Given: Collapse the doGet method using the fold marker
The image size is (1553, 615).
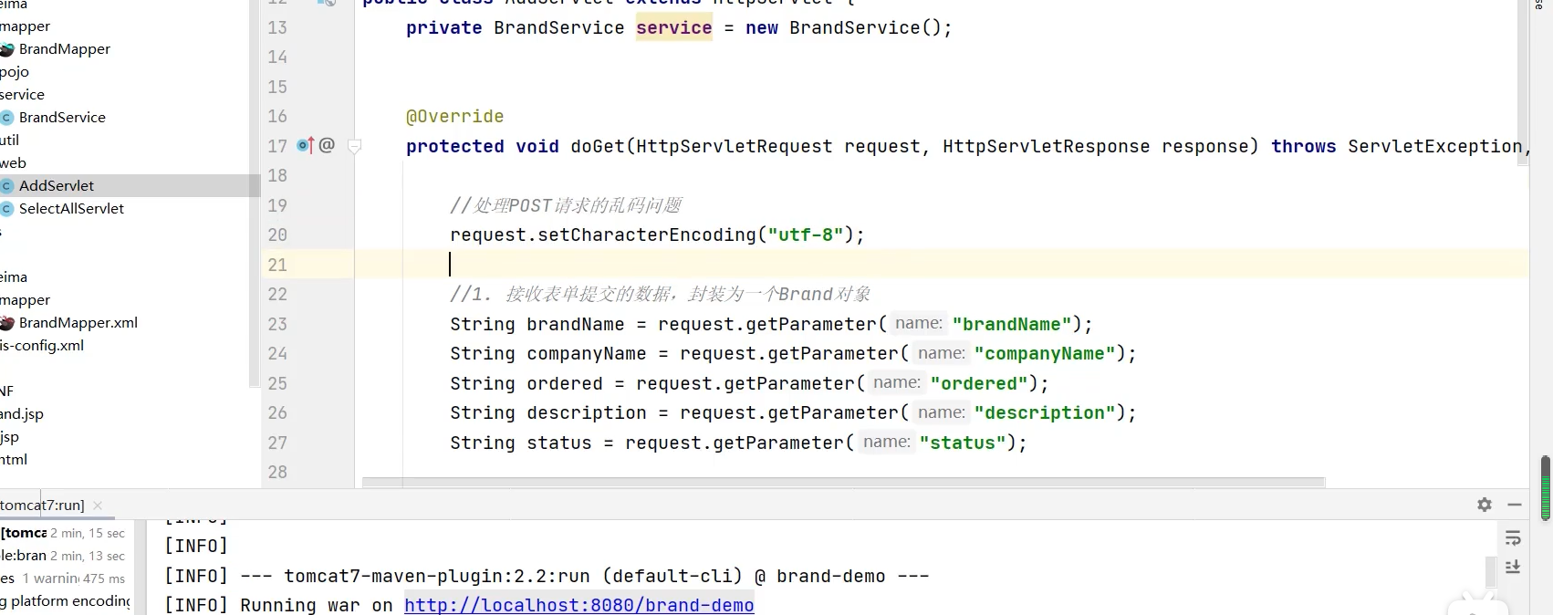Looking at the screenshot, I should 355,146.
